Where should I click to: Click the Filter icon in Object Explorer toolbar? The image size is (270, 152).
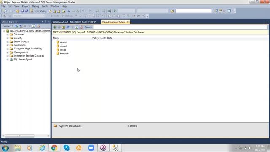tap(30, 26)
